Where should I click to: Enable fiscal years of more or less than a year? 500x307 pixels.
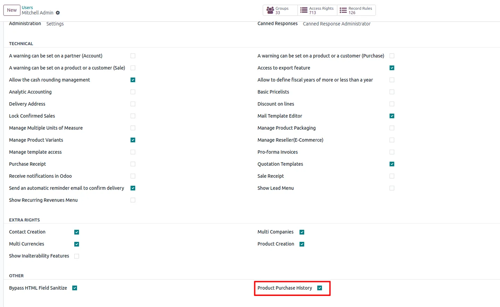392,80
